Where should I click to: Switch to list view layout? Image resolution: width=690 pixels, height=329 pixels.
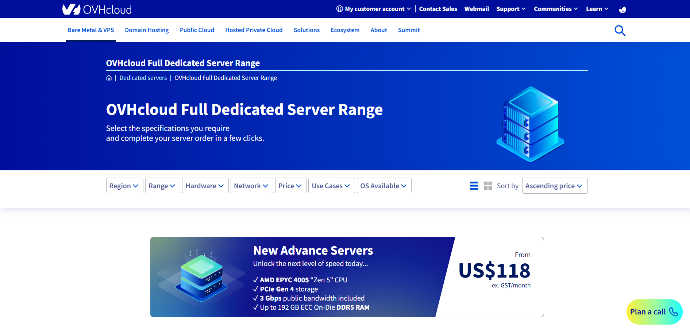[474, 186]
